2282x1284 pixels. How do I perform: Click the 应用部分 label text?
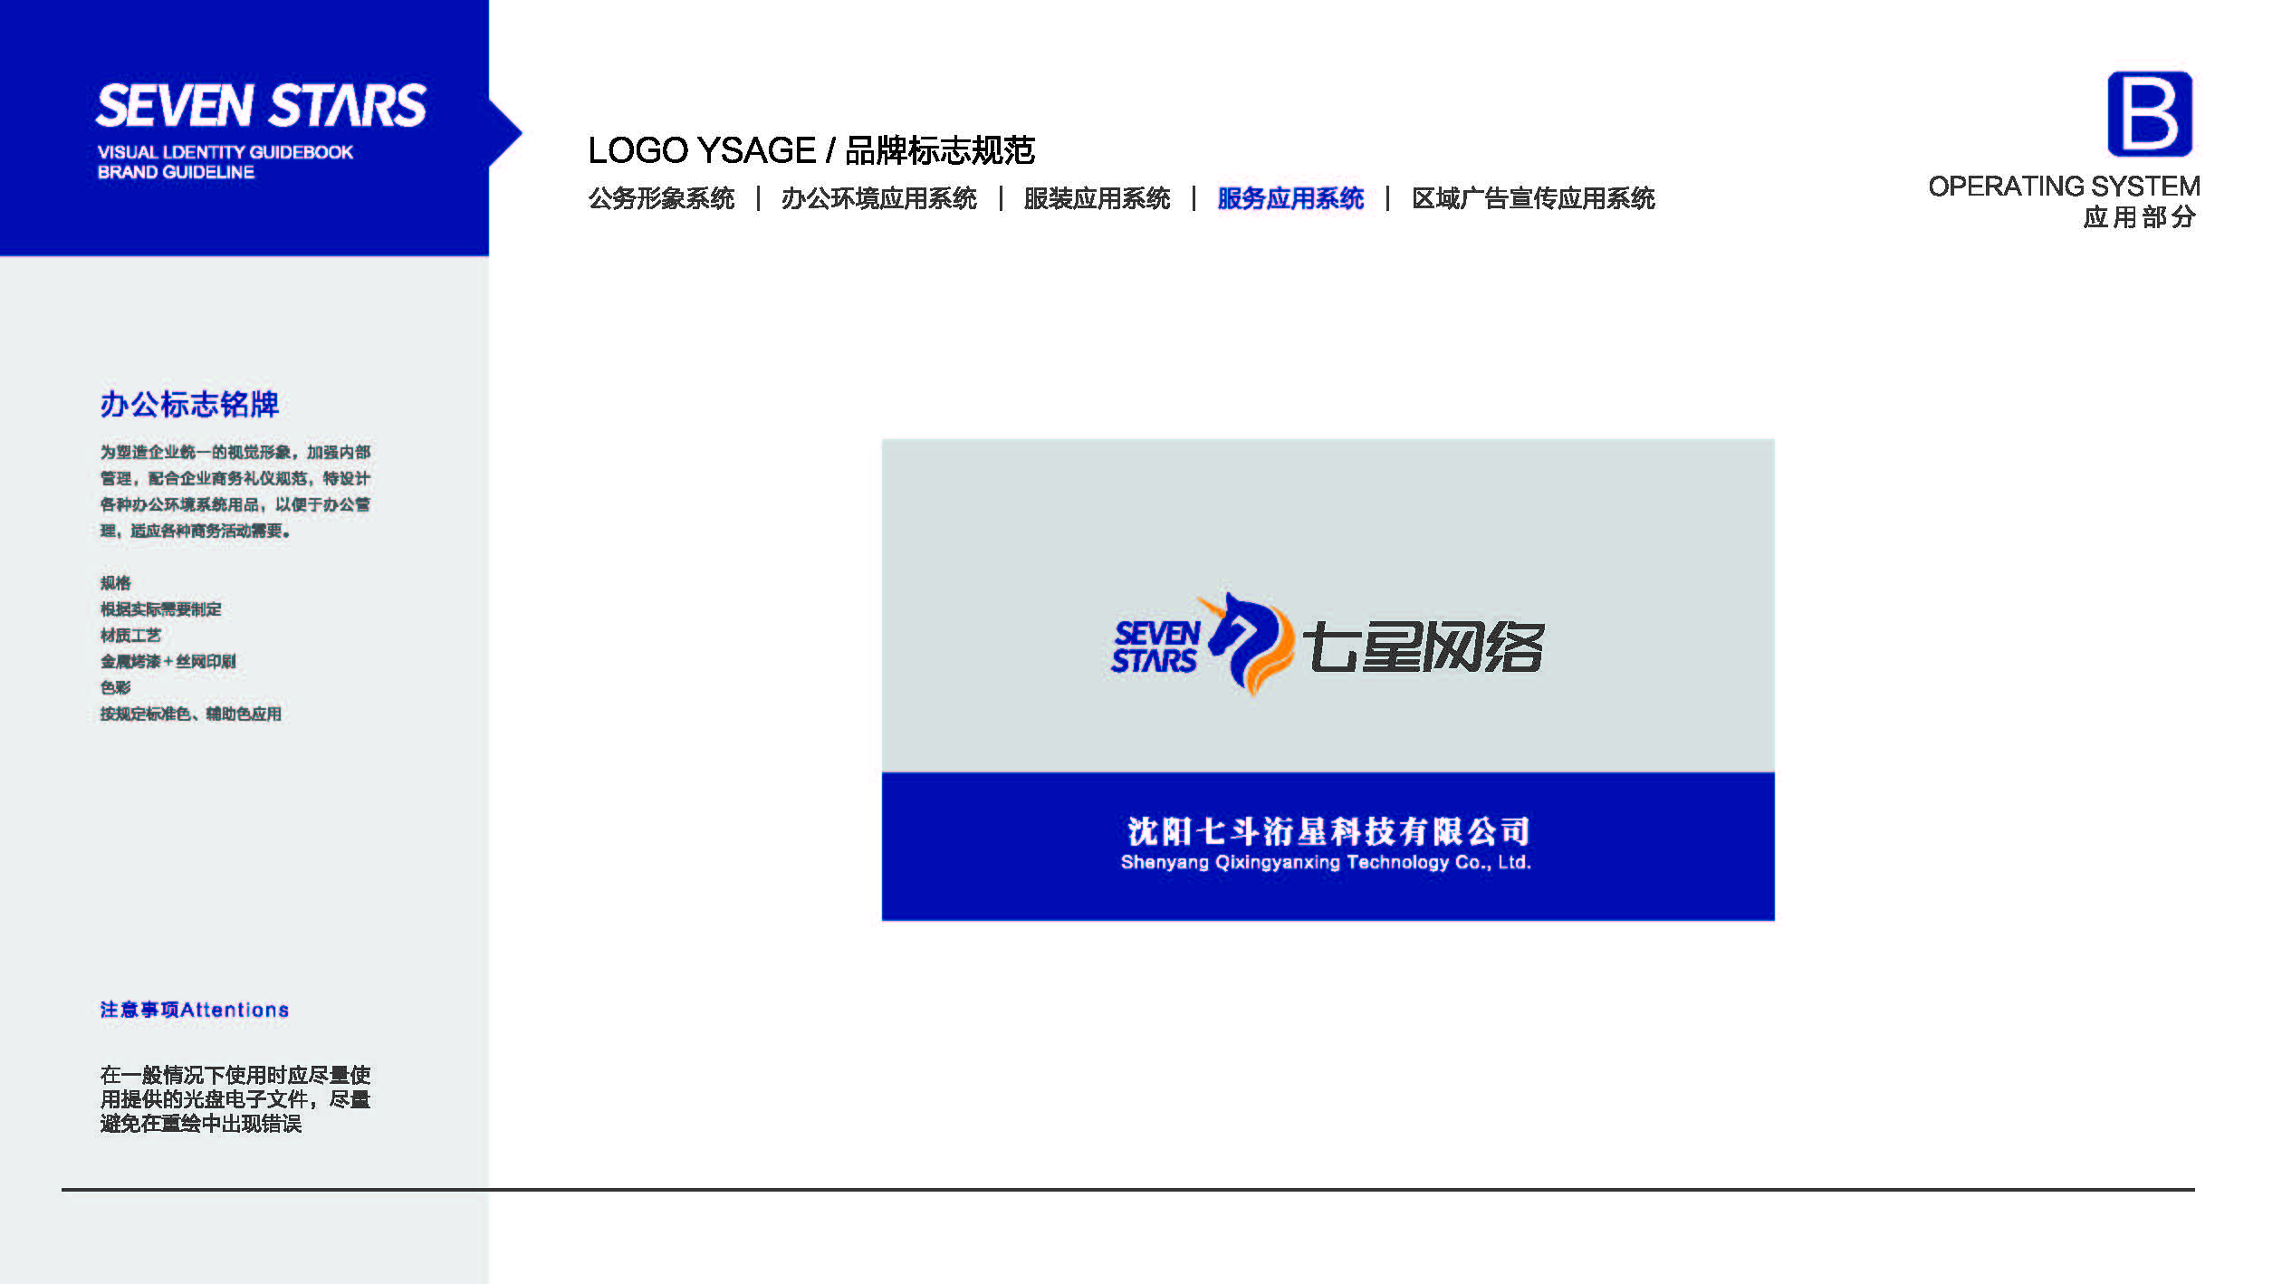2139,217
